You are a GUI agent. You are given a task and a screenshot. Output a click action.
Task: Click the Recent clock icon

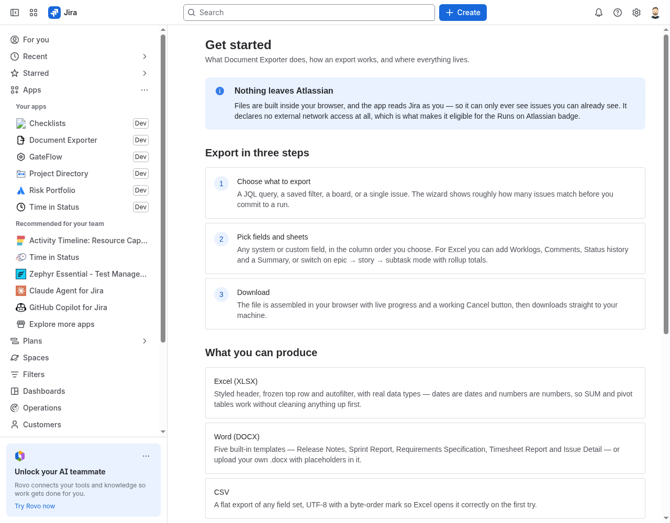coord(15,56)
